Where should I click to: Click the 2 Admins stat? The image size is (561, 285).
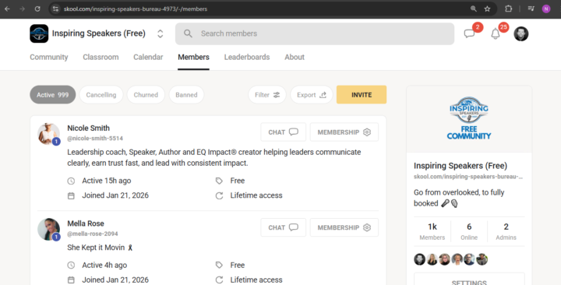pos(506,231)
